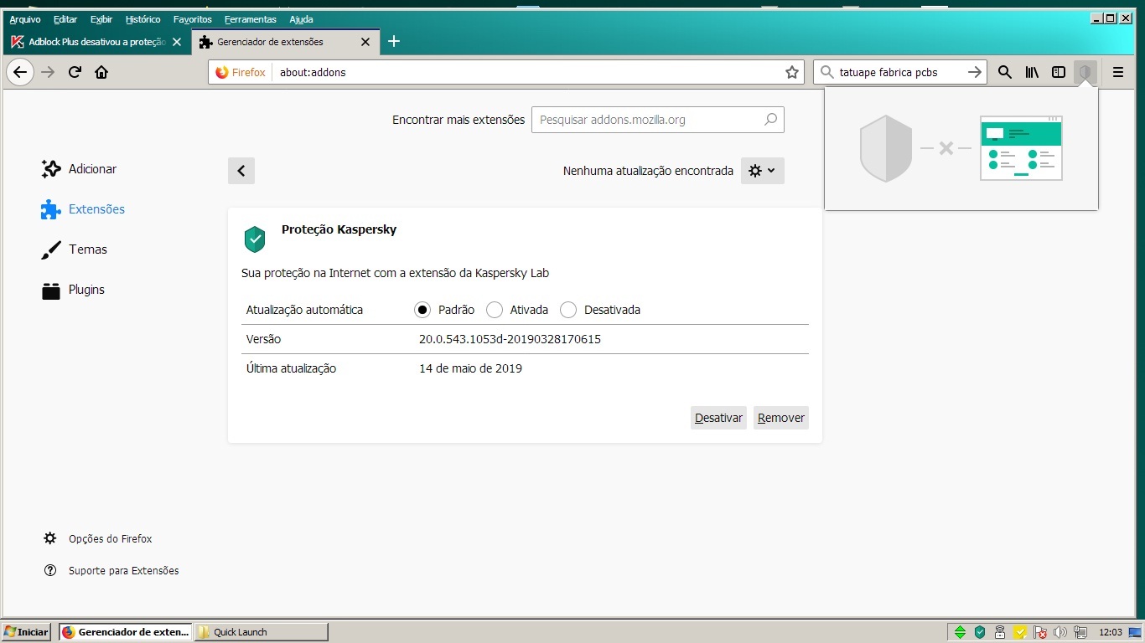Image resolution: width=1145 pixels, height=643 pixels.
Task: Click the Remover button for Kaspersky
Action: click(781, 418)
